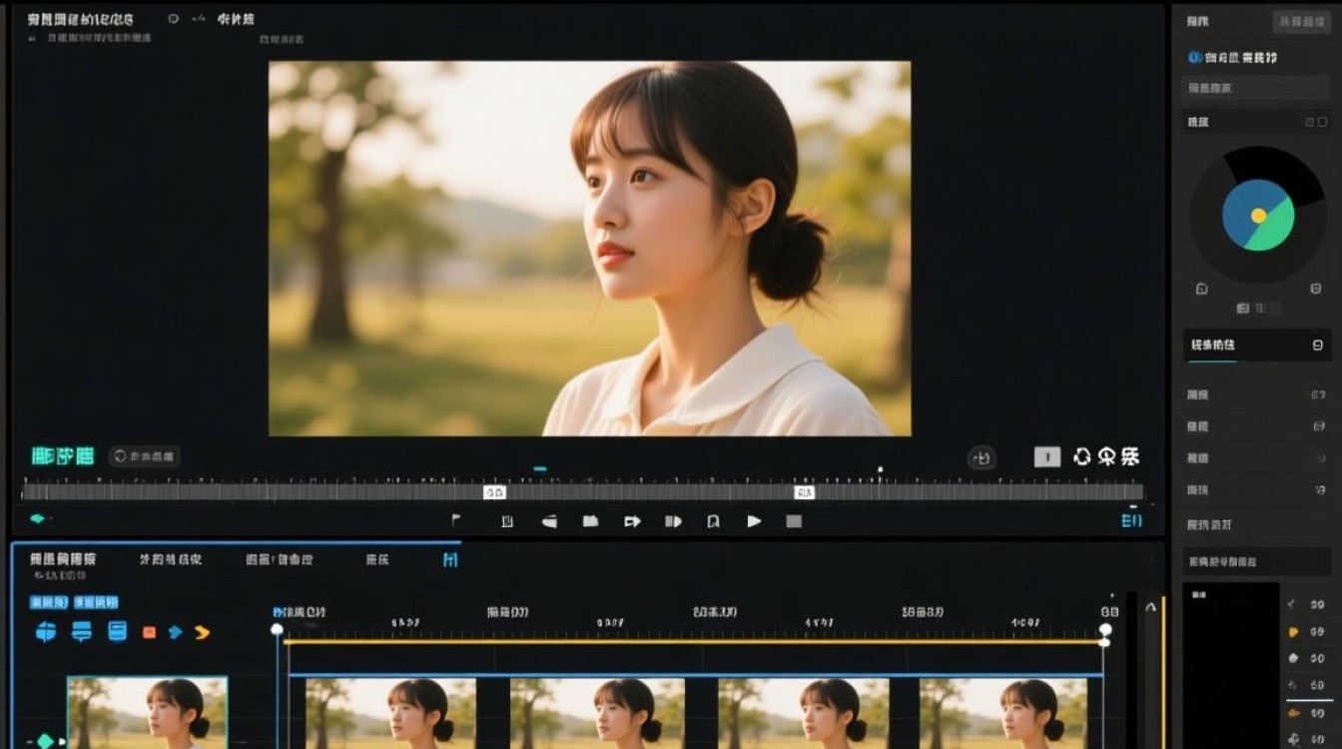The image size is (1342, 749).
Task: Click the blue icon after the timeline tabs
Action: tap(450, 560)
